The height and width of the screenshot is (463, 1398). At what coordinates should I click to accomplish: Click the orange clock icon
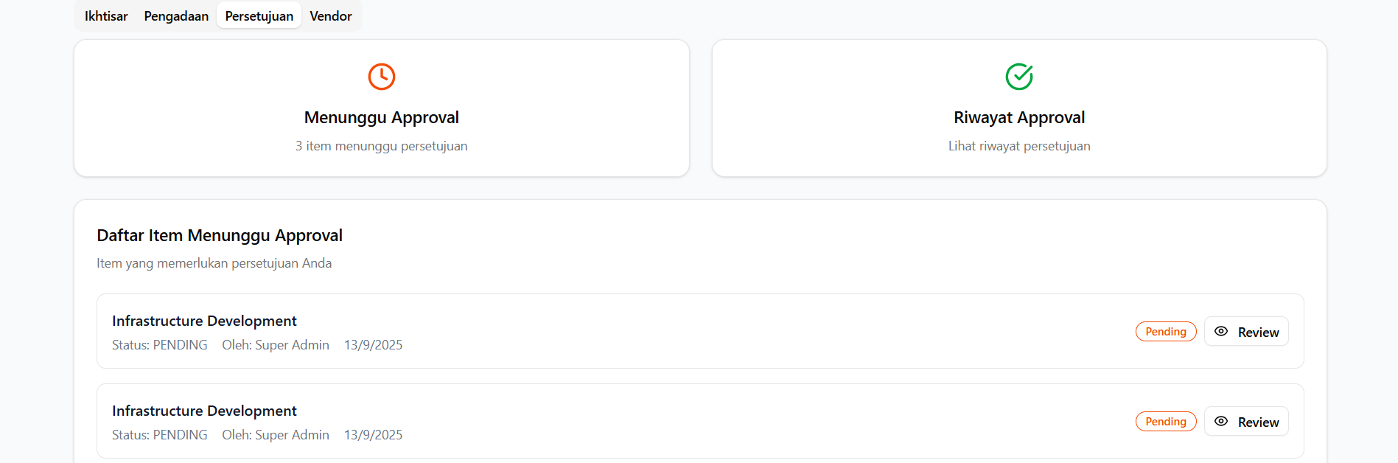(382, 77)
